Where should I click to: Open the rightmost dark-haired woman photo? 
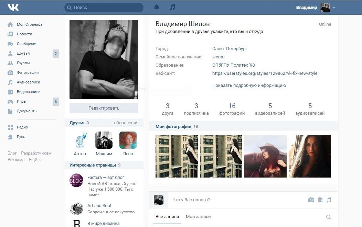pos(310,157)
